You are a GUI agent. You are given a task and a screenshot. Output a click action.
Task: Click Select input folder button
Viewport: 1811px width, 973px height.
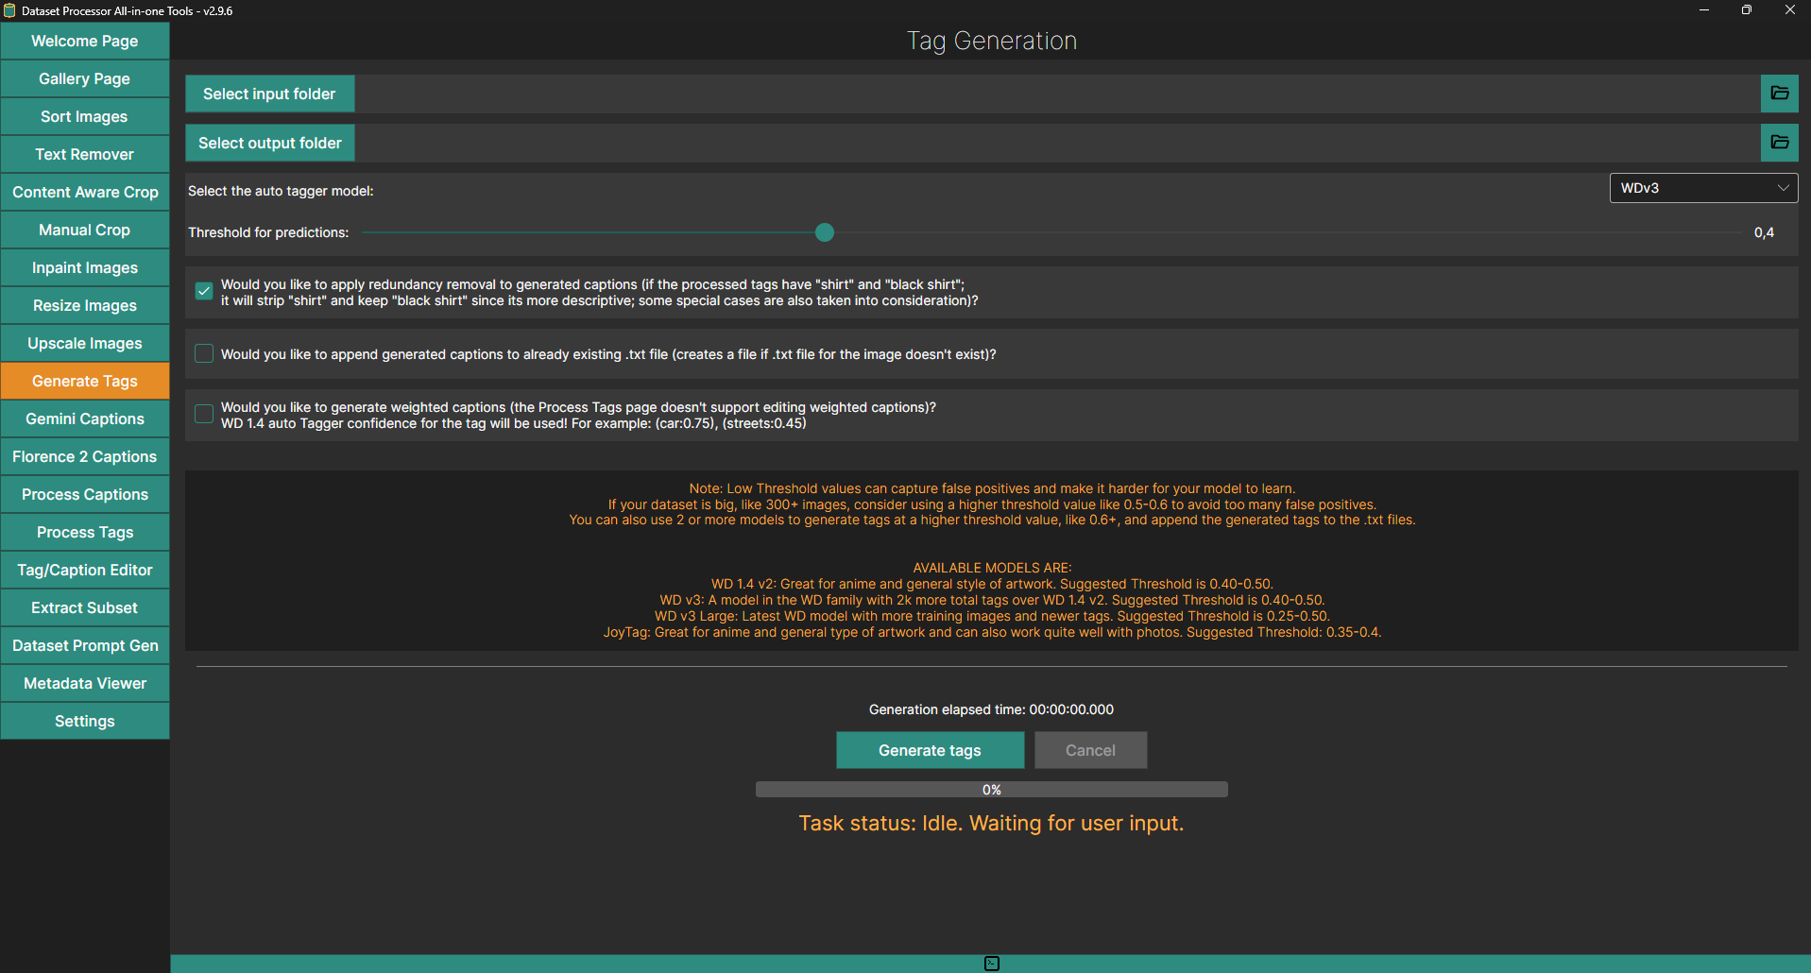(x=269, y=94)
